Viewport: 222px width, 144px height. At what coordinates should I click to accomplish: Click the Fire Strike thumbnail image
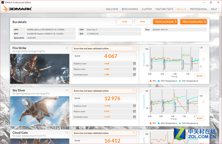tap(40, 69)
